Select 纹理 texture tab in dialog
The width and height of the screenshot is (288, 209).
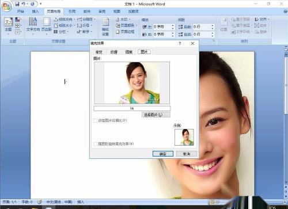(114, 52)
